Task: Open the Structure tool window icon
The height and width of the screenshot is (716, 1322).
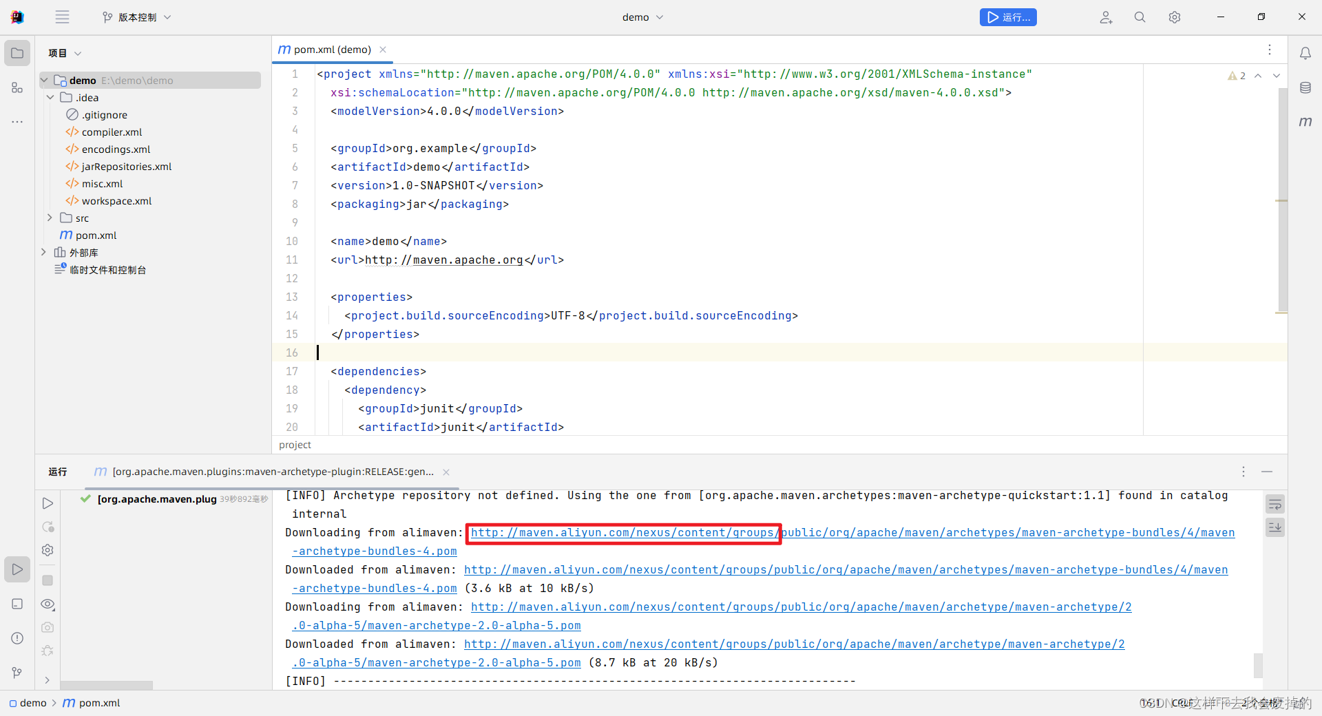Action: tap(17, 87)
